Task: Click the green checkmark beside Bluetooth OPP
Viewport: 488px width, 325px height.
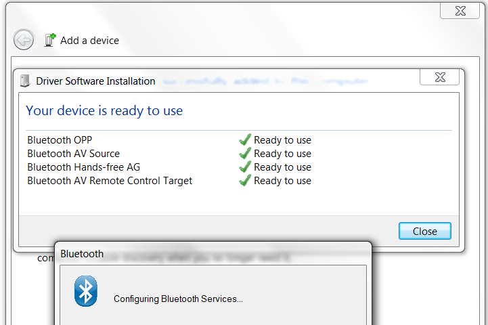Action: pos(245,140)
